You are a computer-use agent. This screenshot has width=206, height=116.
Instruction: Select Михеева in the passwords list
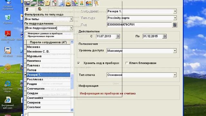point(48,47)
